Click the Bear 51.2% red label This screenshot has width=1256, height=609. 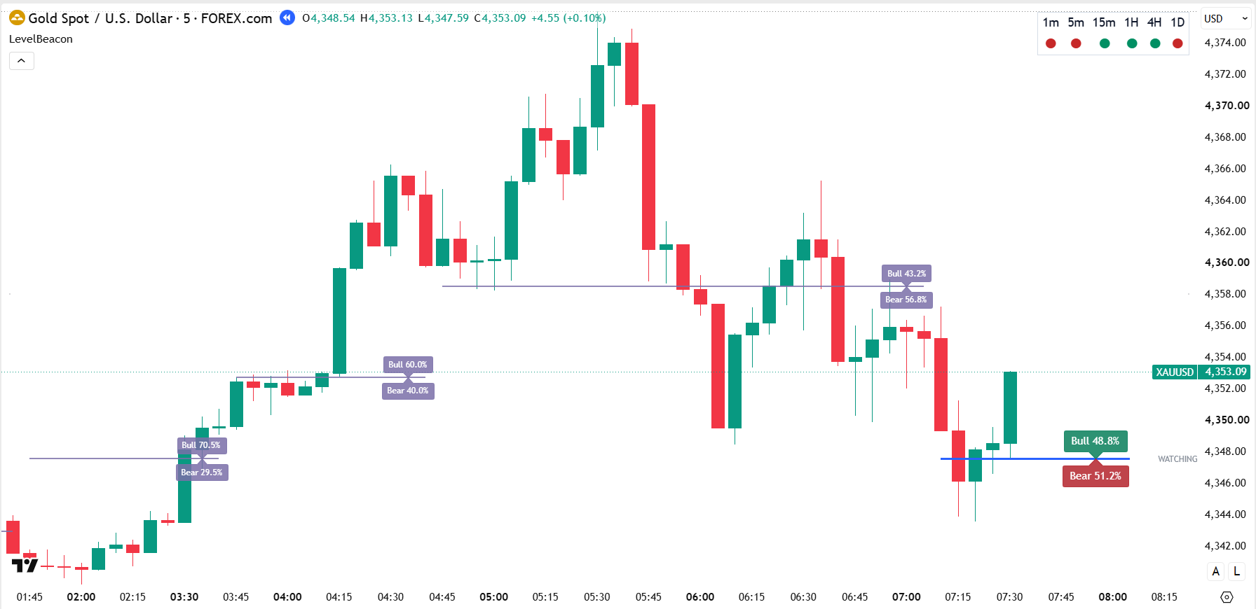pyautogui.click(x=1095, y=476)
